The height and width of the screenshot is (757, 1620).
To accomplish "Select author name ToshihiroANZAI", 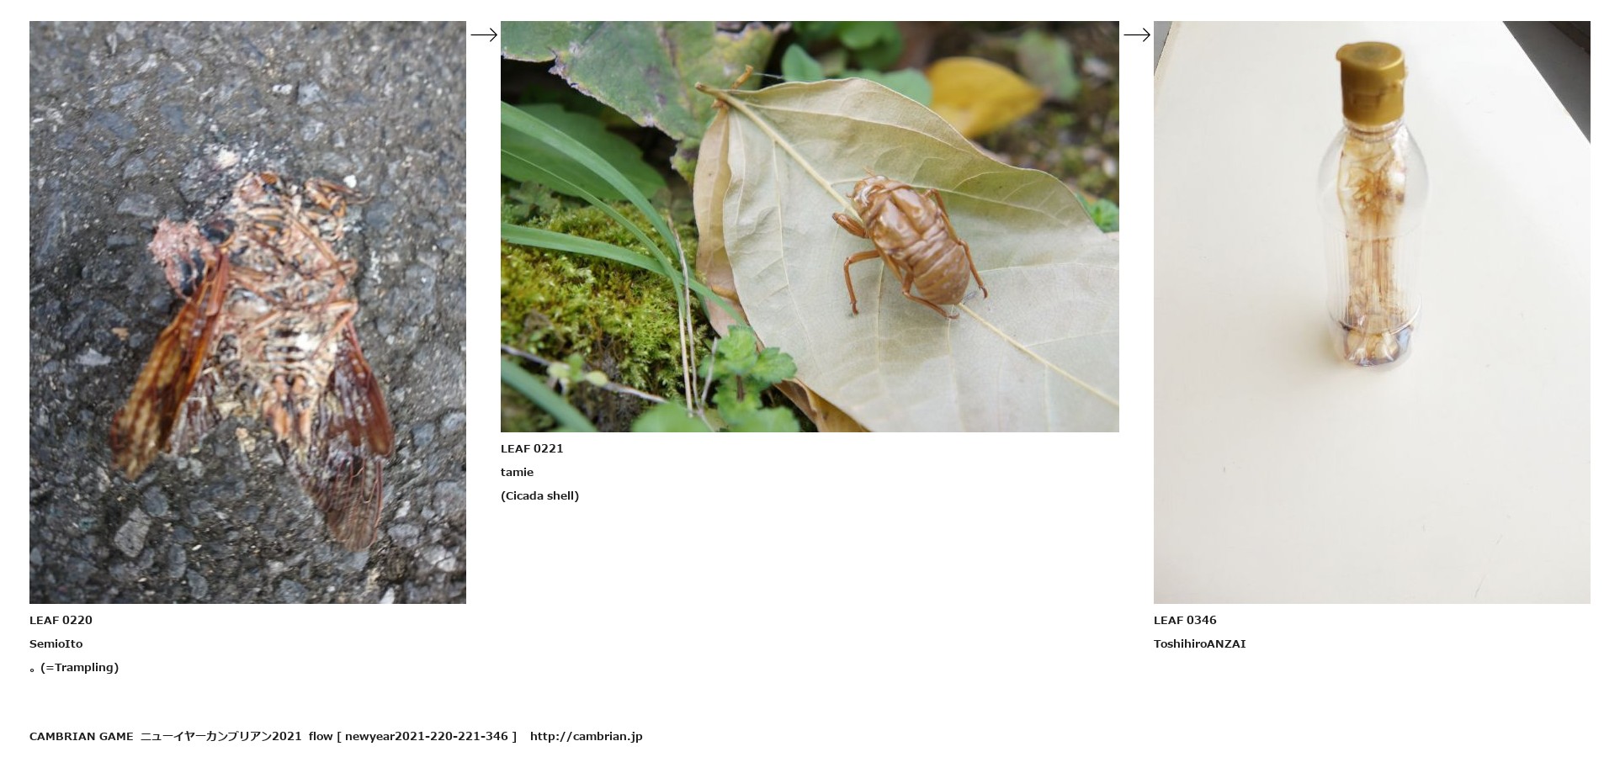I will [1199, 643].
